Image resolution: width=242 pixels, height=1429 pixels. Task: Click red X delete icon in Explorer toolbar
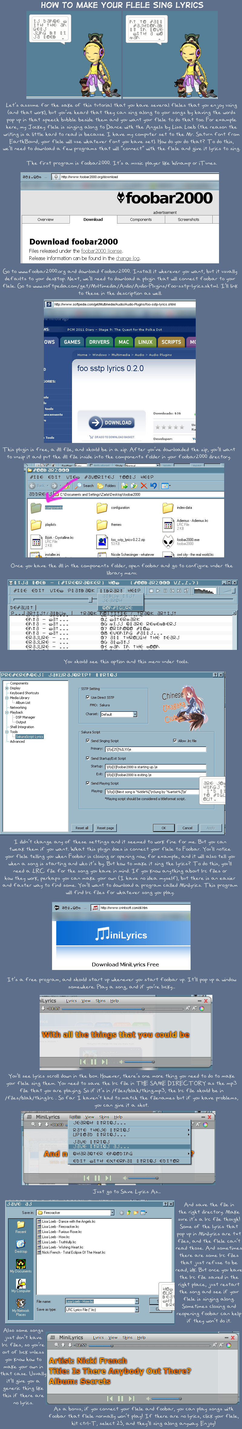144,485
